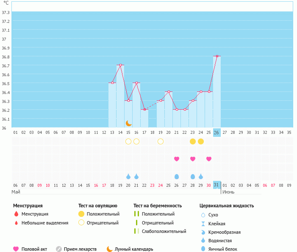
Task: Select the 36.7 temperature peak on day 14
Action: [120, 65]
